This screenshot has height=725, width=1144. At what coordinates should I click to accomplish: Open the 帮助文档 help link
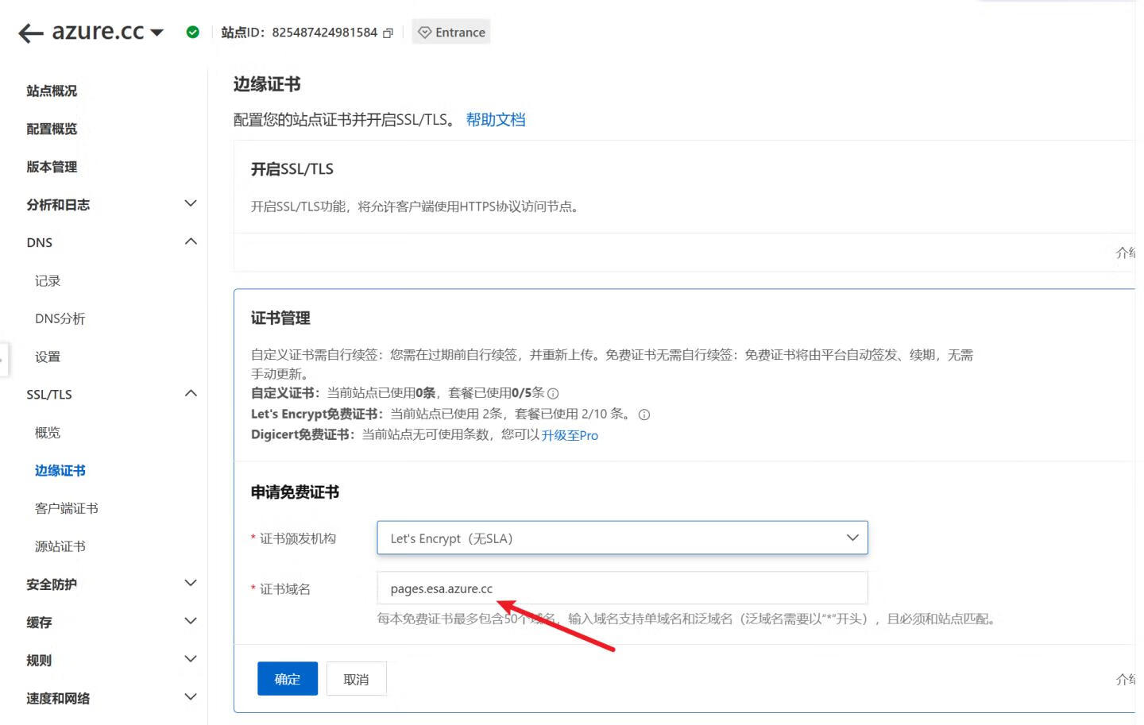(x=495, y=120)
